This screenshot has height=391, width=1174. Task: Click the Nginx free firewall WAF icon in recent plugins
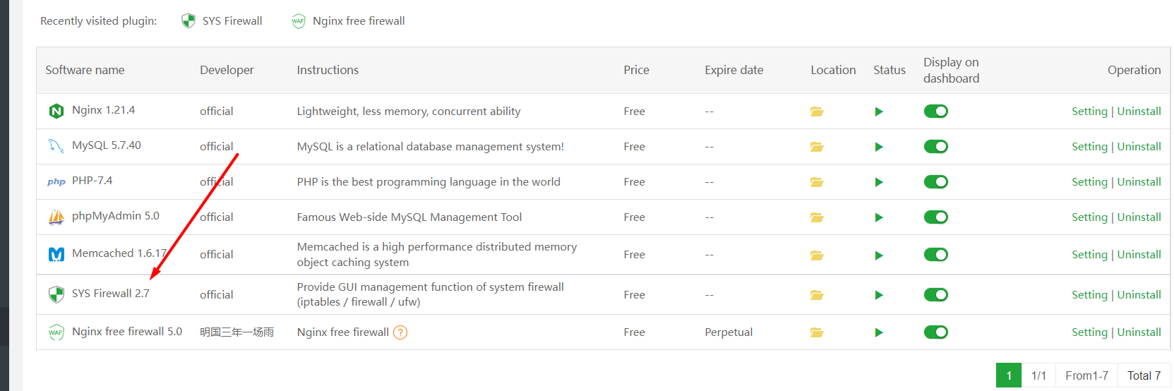click(299, 21)
